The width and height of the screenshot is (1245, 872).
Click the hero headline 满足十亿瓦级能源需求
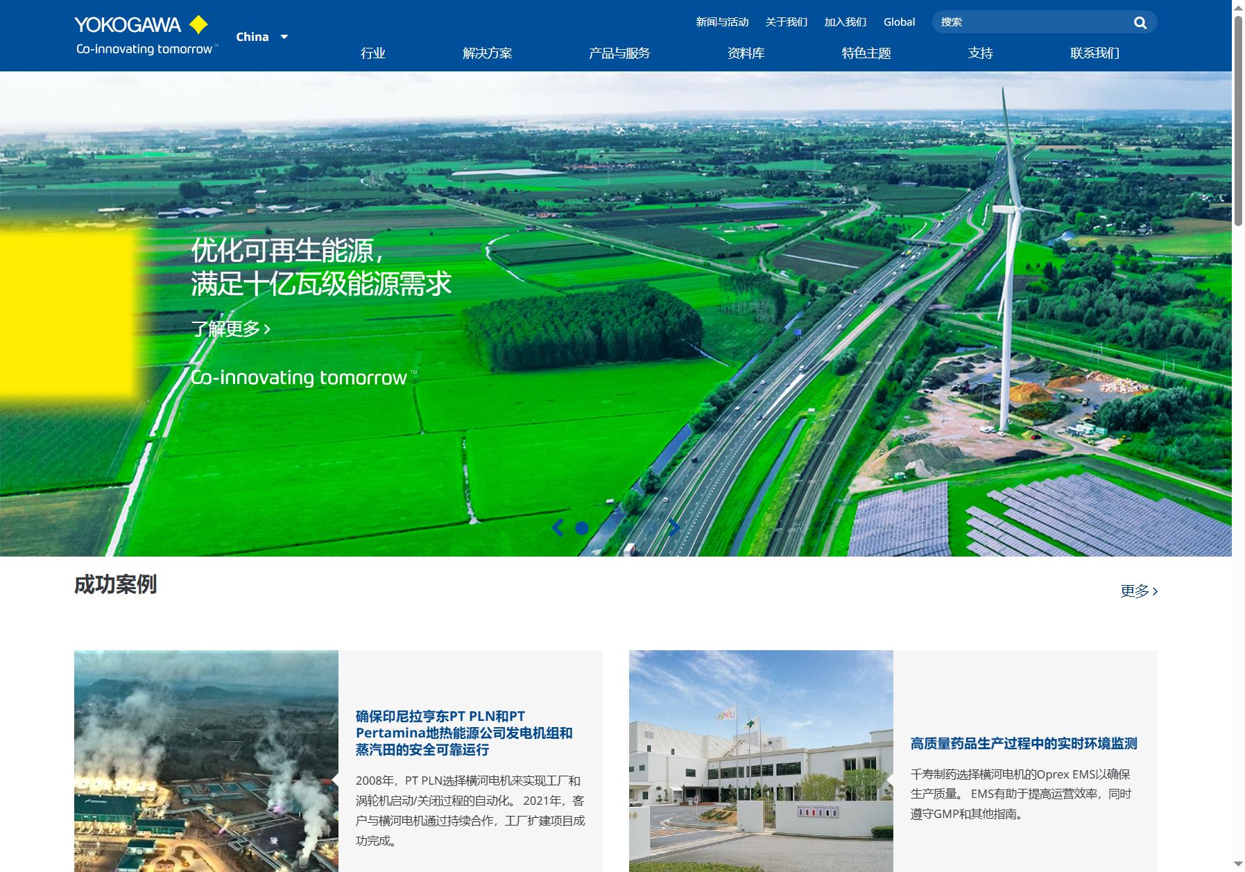[x=321, y=284]
